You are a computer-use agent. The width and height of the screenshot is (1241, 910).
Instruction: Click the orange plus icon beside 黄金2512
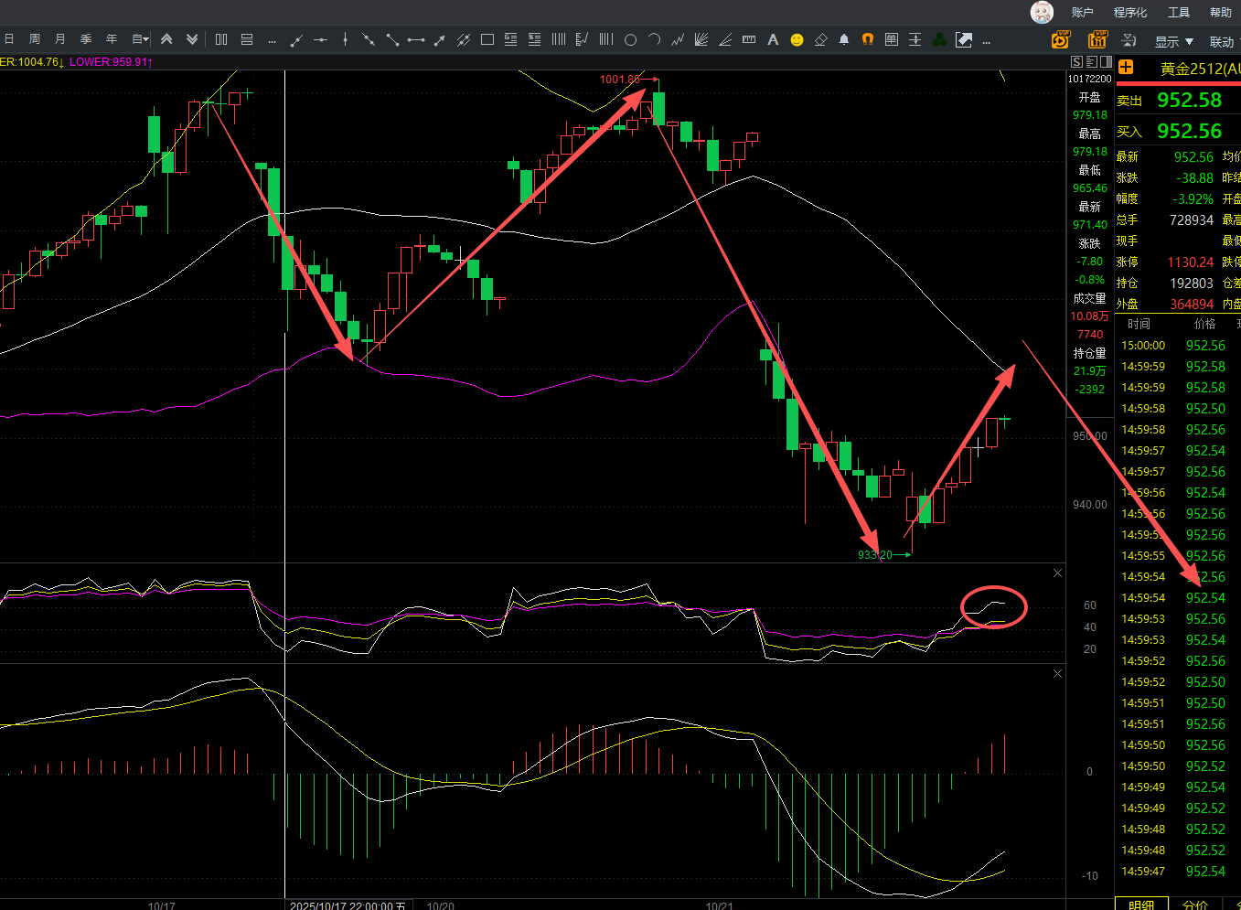[x=1126, y=68]
